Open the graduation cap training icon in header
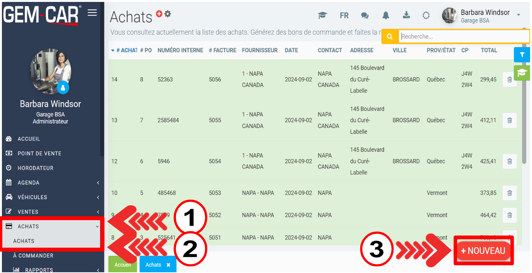Viewport: 532px width, 273px height. point(322,15)
